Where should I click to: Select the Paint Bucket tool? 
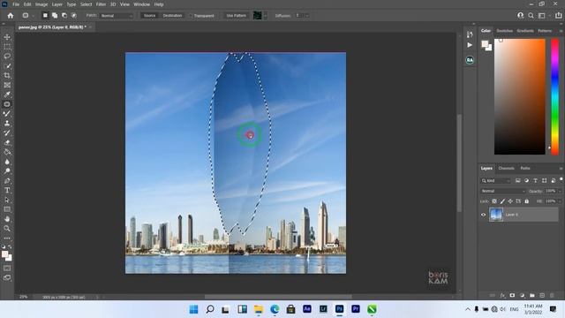point(7,152)
